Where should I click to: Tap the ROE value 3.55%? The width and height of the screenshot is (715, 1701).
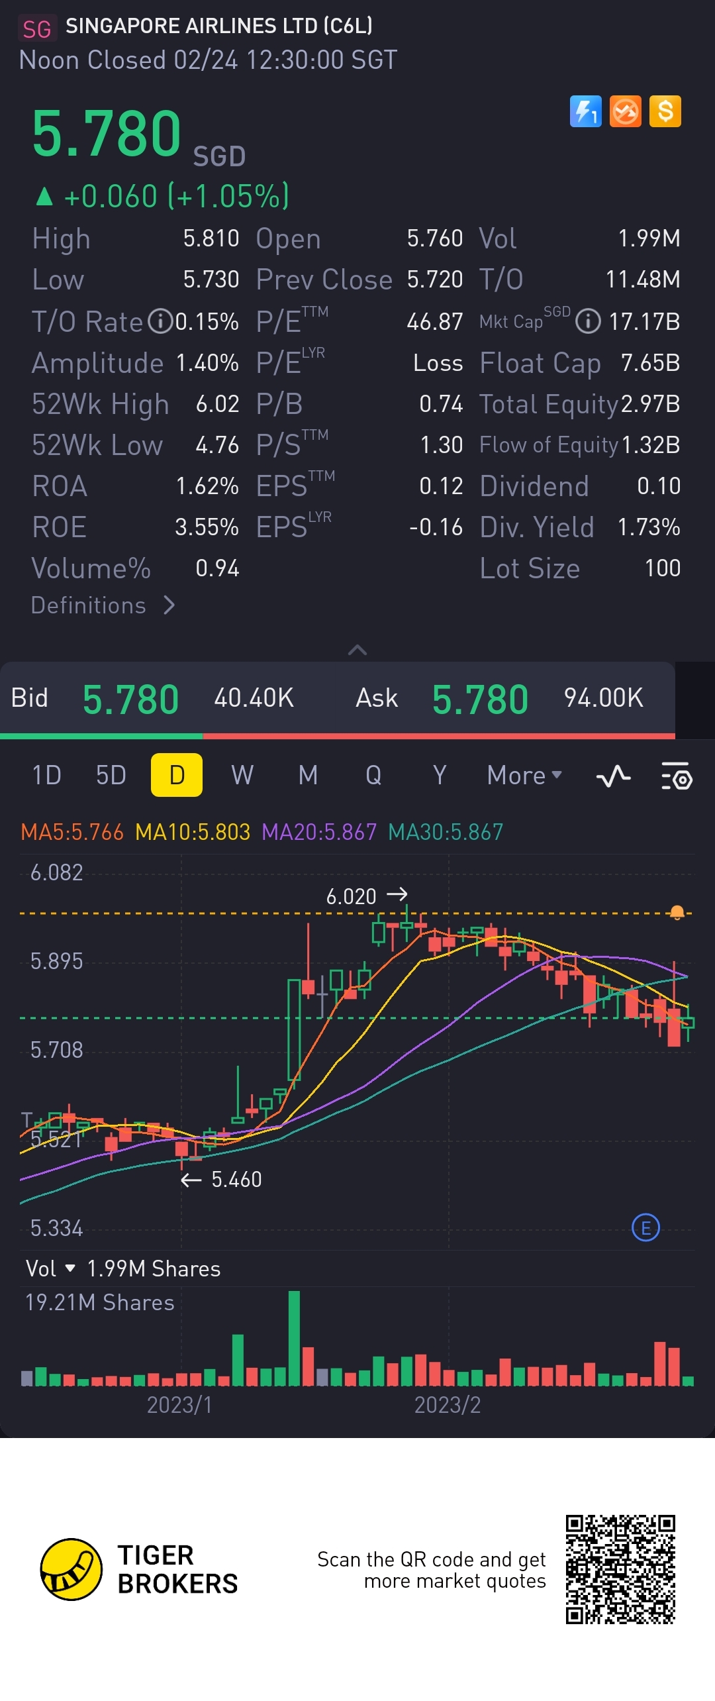pyautogui.click(x=207, y=527)
